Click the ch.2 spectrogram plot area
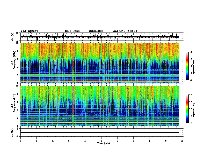 pos(100,106)
